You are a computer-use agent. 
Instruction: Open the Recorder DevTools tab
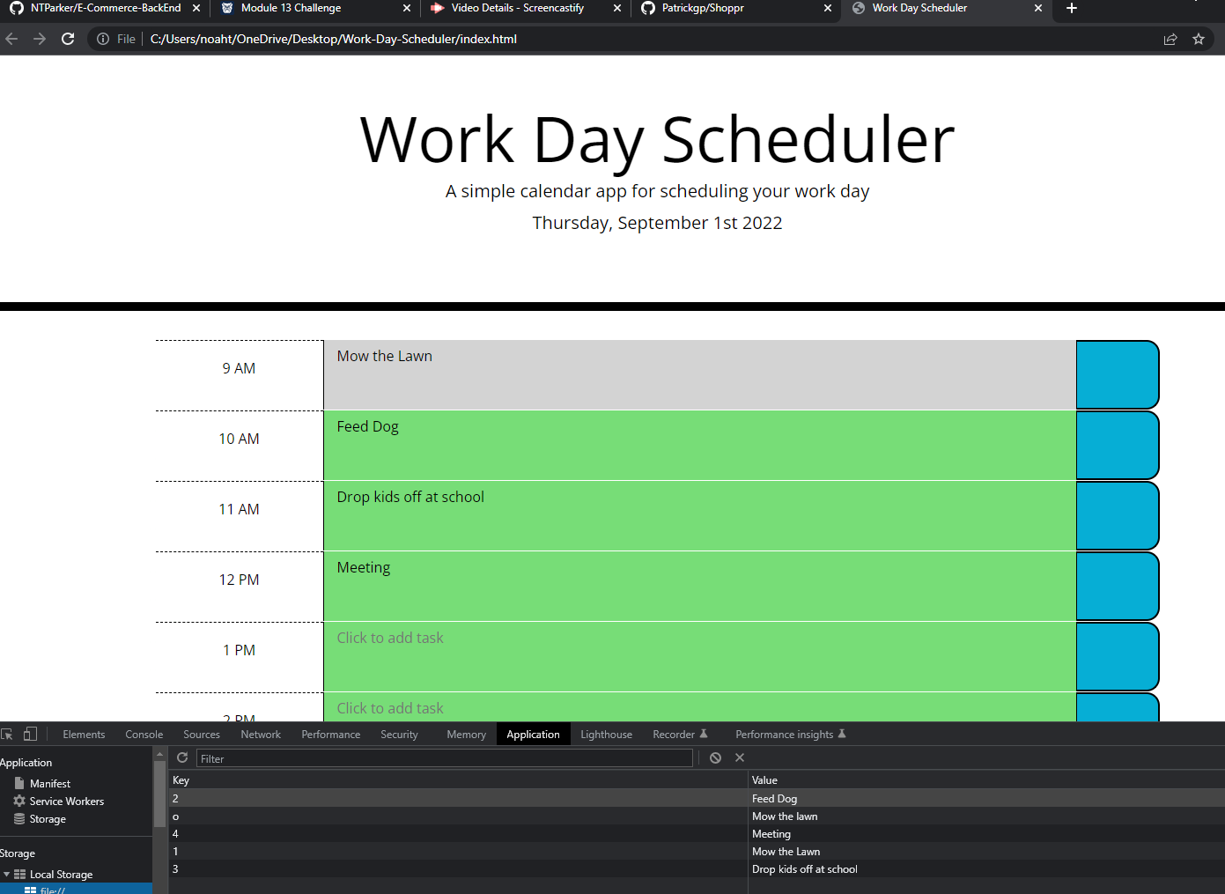tap(680, 734)
